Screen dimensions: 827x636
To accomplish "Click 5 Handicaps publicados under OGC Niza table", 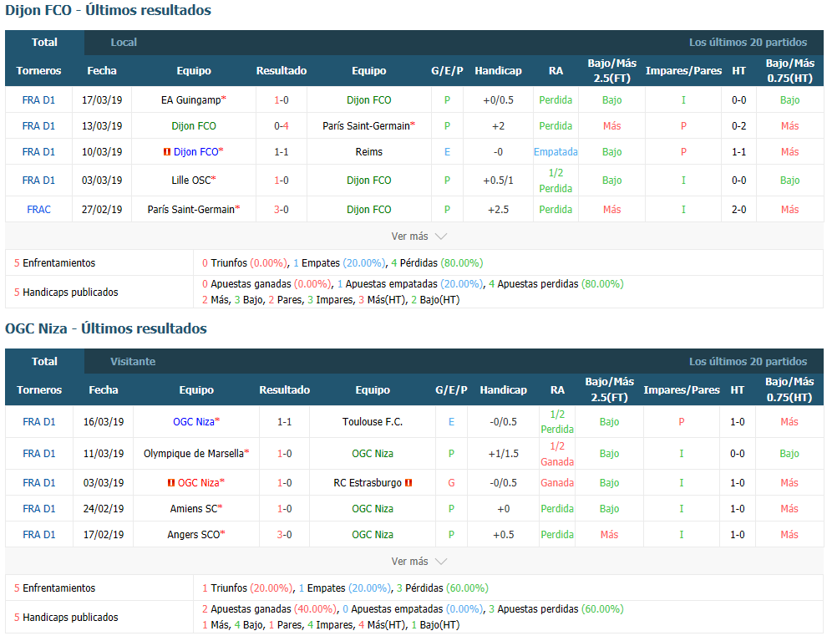I will tap(66, 618).
